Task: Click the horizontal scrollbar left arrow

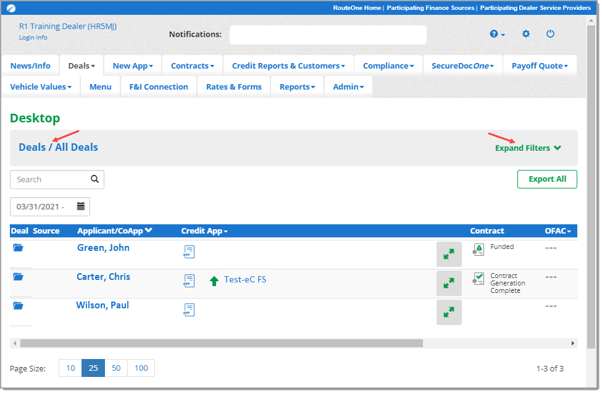Action: [15, 343]
